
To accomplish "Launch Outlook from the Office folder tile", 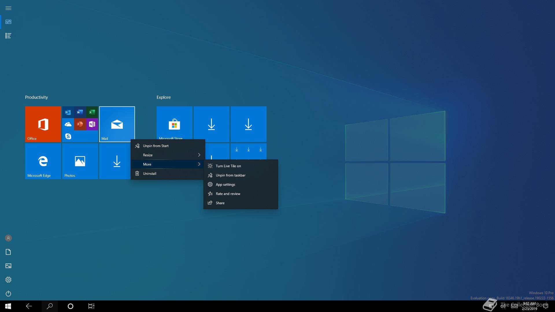I will coord(68,112).
